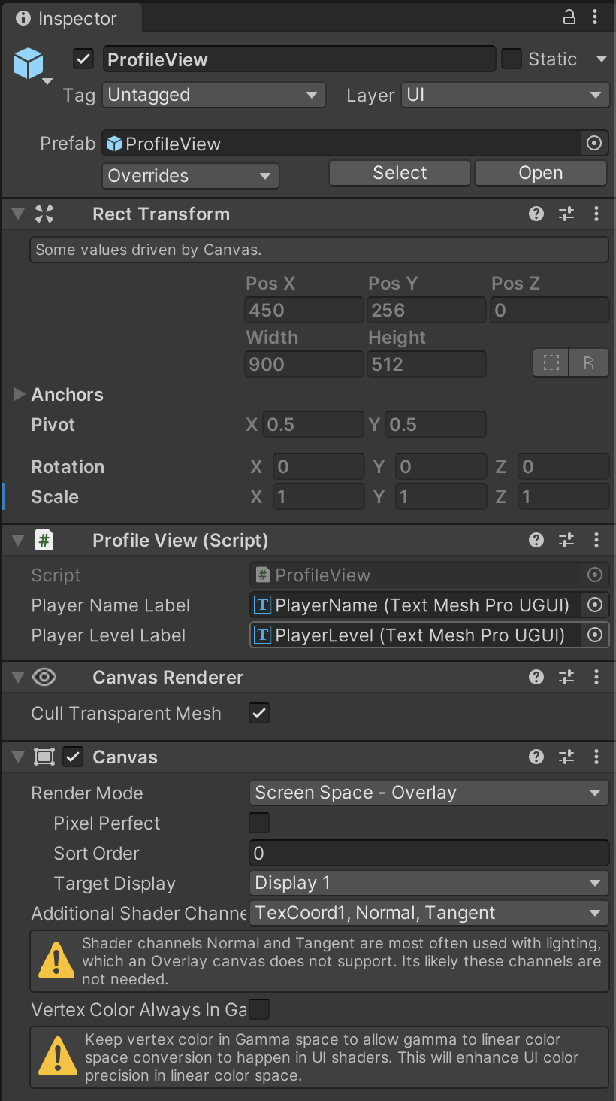This screenshot has height=1101, width=616.
Task: Open Canvas Renderer more options menu
Action: 596,677
